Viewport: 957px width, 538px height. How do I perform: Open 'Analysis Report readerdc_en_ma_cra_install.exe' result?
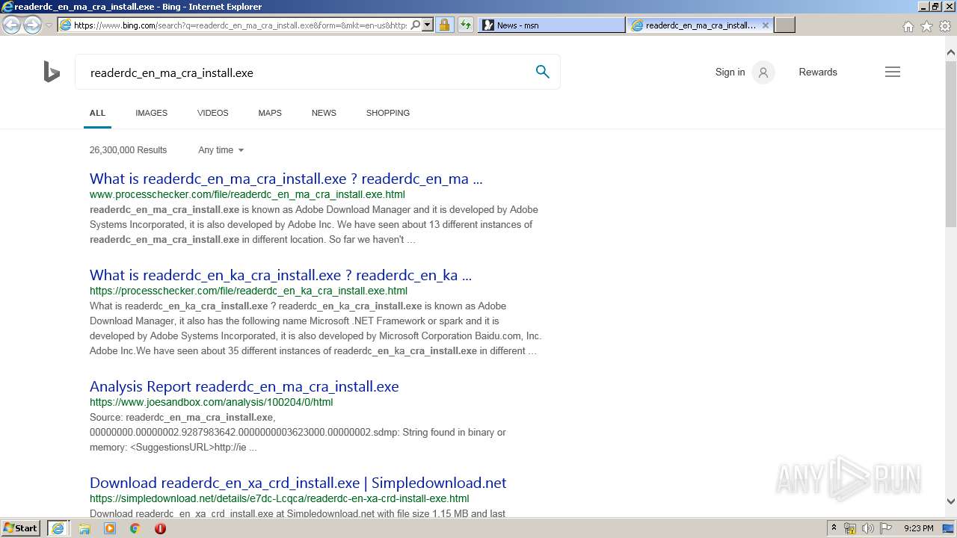click(x=244, y=386)
